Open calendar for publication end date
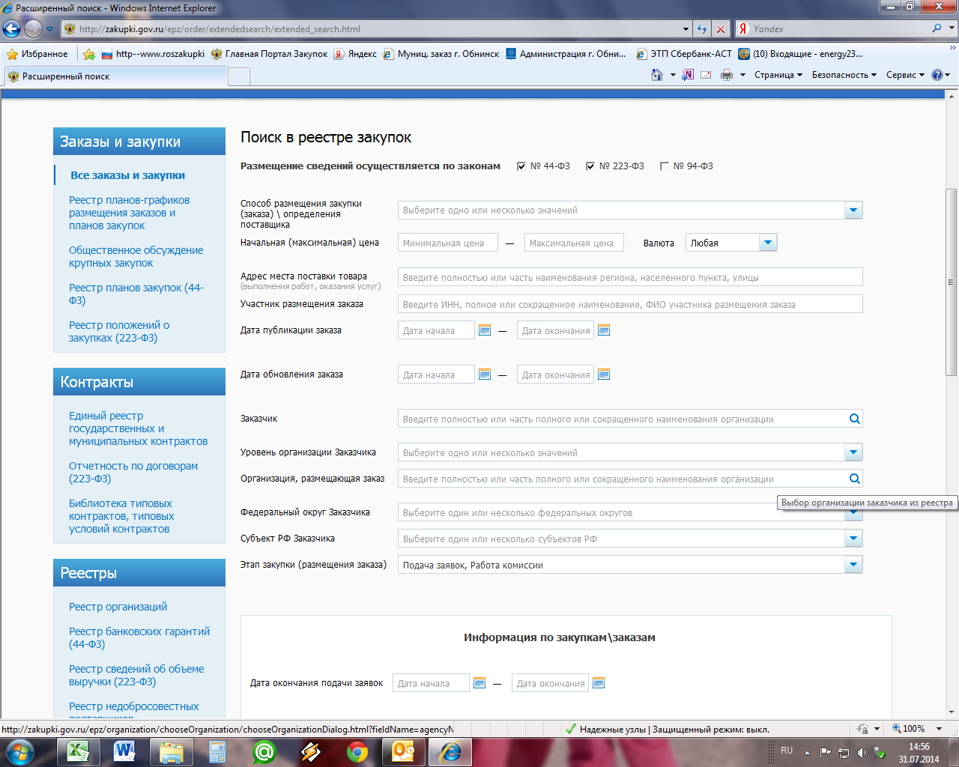The image size is (959, 767). 604,330
